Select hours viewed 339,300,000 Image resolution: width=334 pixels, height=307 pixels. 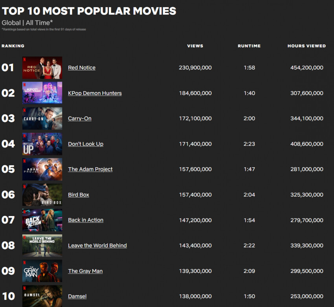[307, 246]
